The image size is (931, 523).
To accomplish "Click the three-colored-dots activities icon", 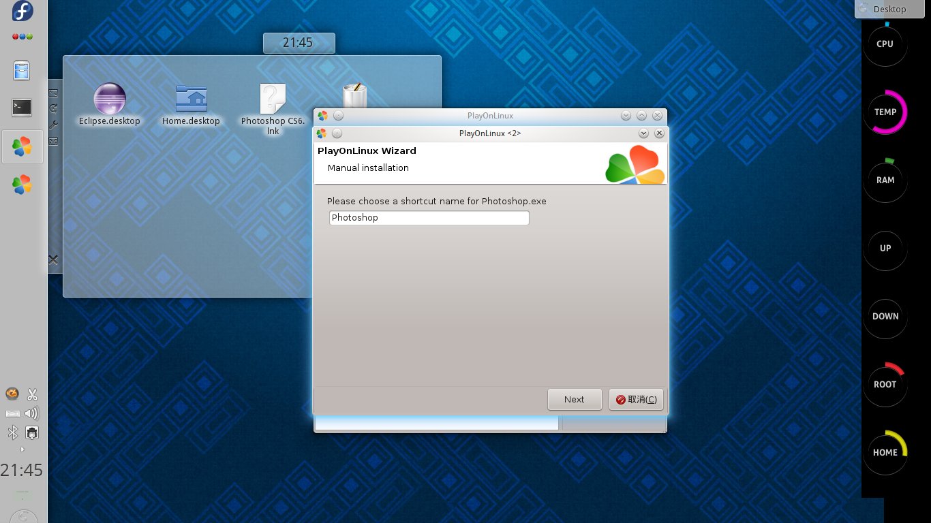I will click(x=22, y=36).
